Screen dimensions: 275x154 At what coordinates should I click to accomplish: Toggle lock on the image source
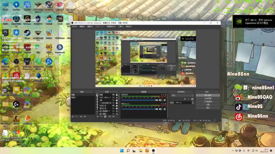coord(117,95)
